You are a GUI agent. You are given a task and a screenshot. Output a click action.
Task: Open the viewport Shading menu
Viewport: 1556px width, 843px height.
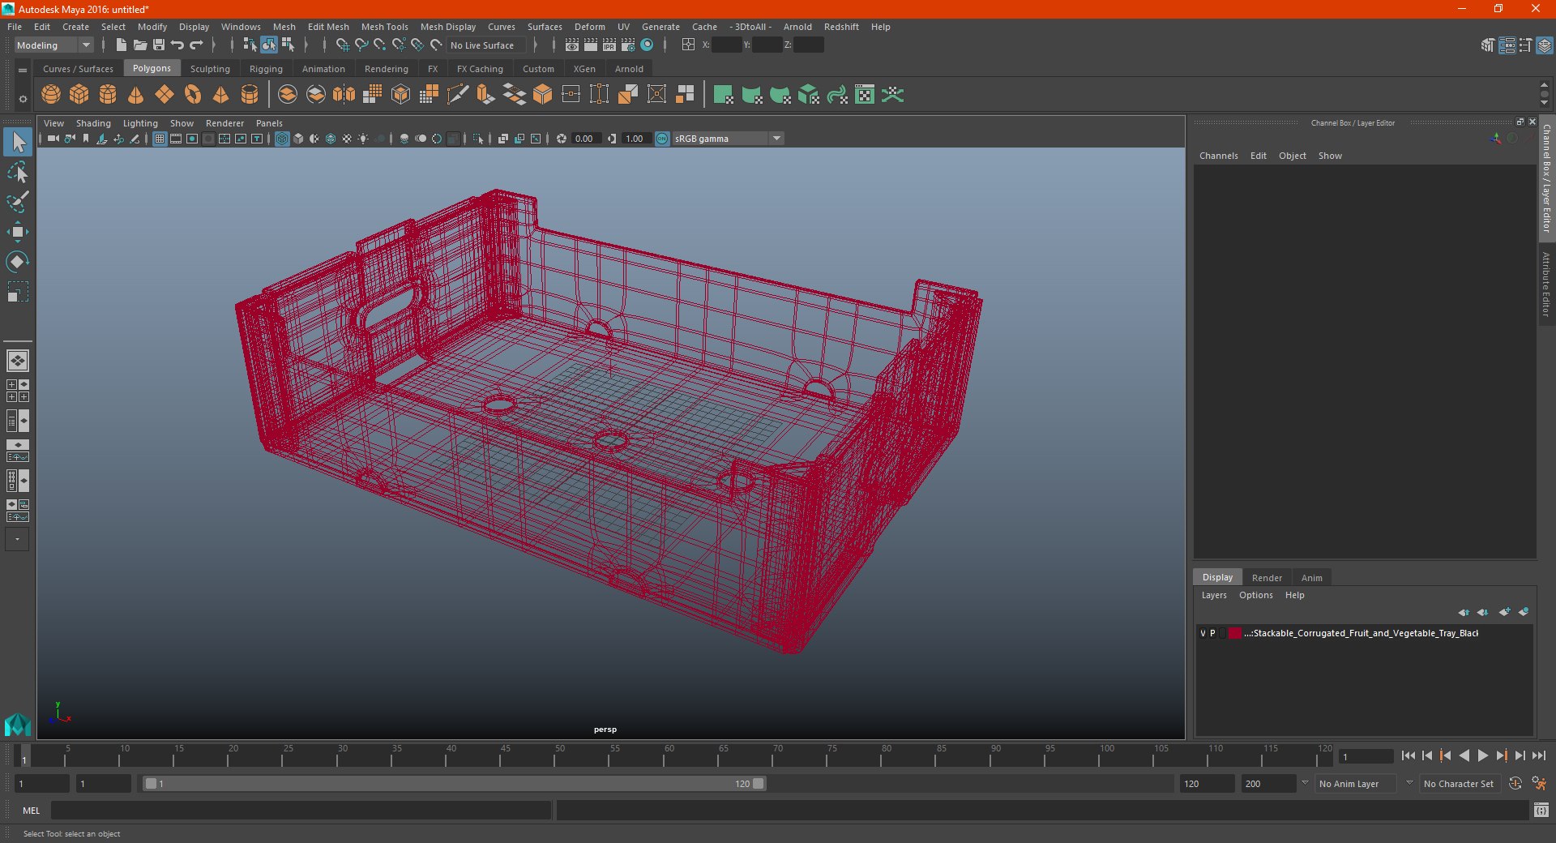point(93,123)
